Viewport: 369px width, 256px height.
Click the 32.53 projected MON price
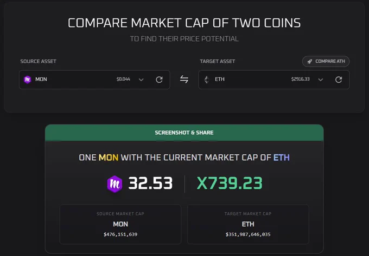click(150, 183)
